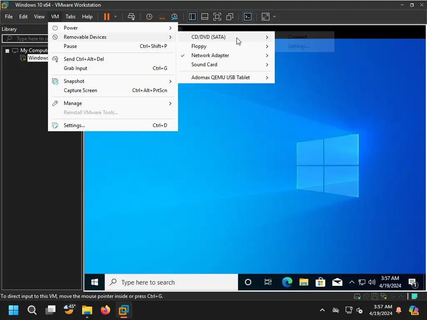Expand the Manage submenu

point(113,103)
